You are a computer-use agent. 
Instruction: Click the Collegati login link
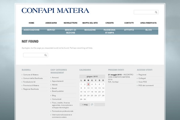click(142, 78)
